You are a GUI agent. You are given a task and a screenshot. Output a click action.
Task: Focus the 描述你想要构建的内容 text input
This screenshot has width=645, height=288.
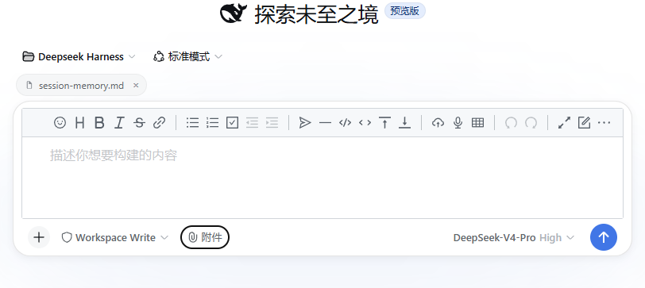tap(322, 178)
